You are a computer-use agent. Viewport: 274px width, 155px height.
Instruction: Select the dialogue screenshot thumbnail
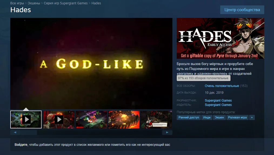coord(156,120)
